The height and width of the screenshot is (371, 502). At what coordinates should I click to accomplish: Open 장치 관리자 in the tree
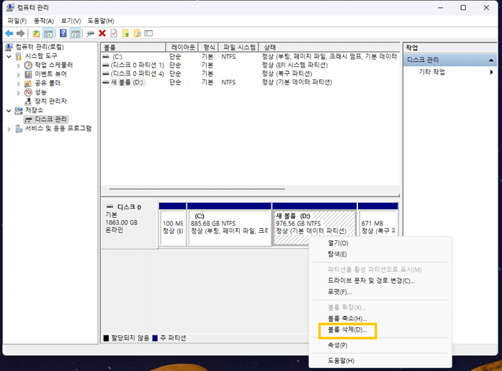click(x=50, y=101)
